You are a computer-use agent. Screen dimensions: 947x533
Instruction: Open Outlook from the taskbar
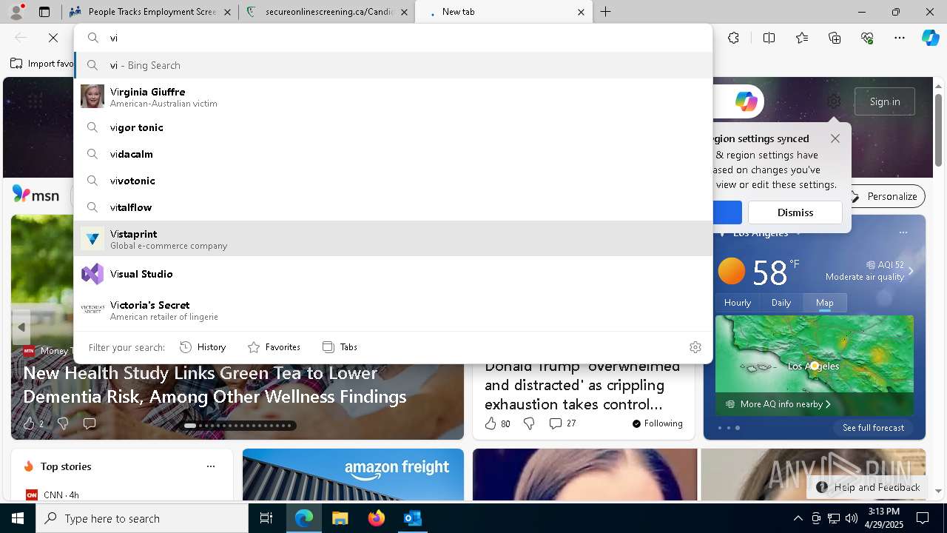click(x=412, y=518)
